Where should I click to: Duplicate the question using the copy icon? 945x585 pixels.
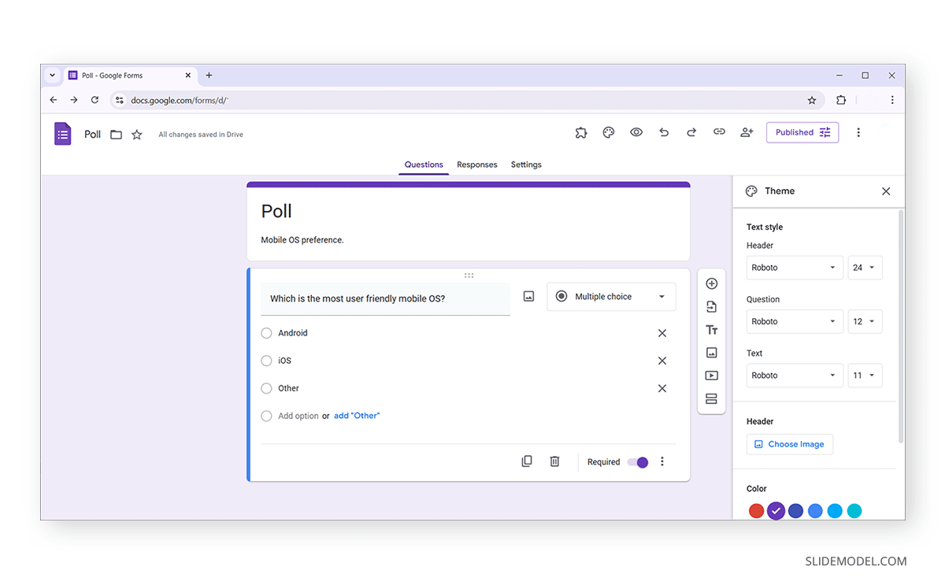click(x=527, y=461)
